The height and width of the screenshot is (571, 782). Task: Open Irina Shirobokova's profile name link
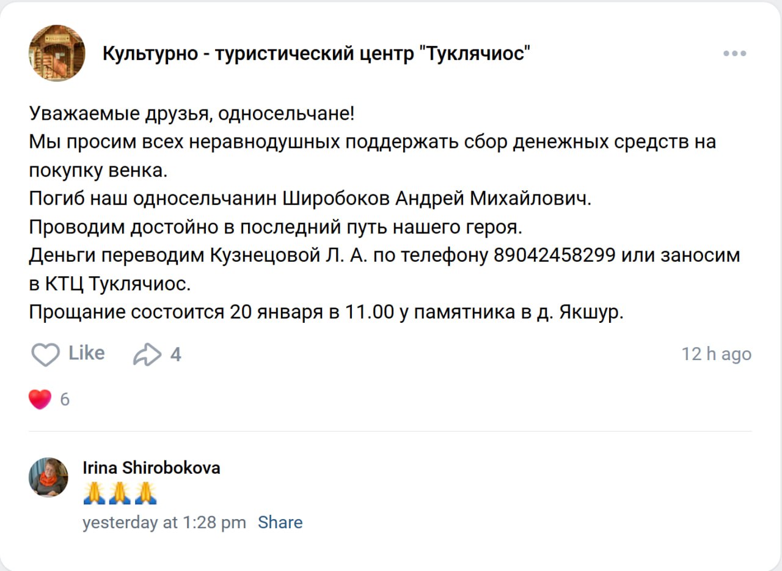tap(152, 468)
